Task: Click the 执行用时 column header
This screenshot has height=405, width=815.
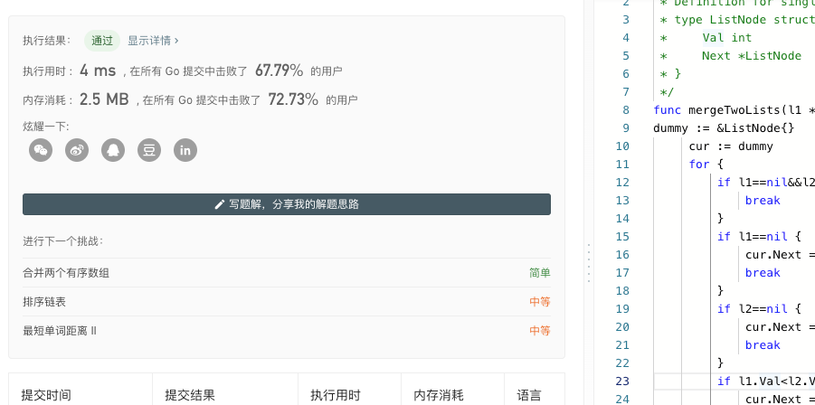Action: (x=336, y=396)
